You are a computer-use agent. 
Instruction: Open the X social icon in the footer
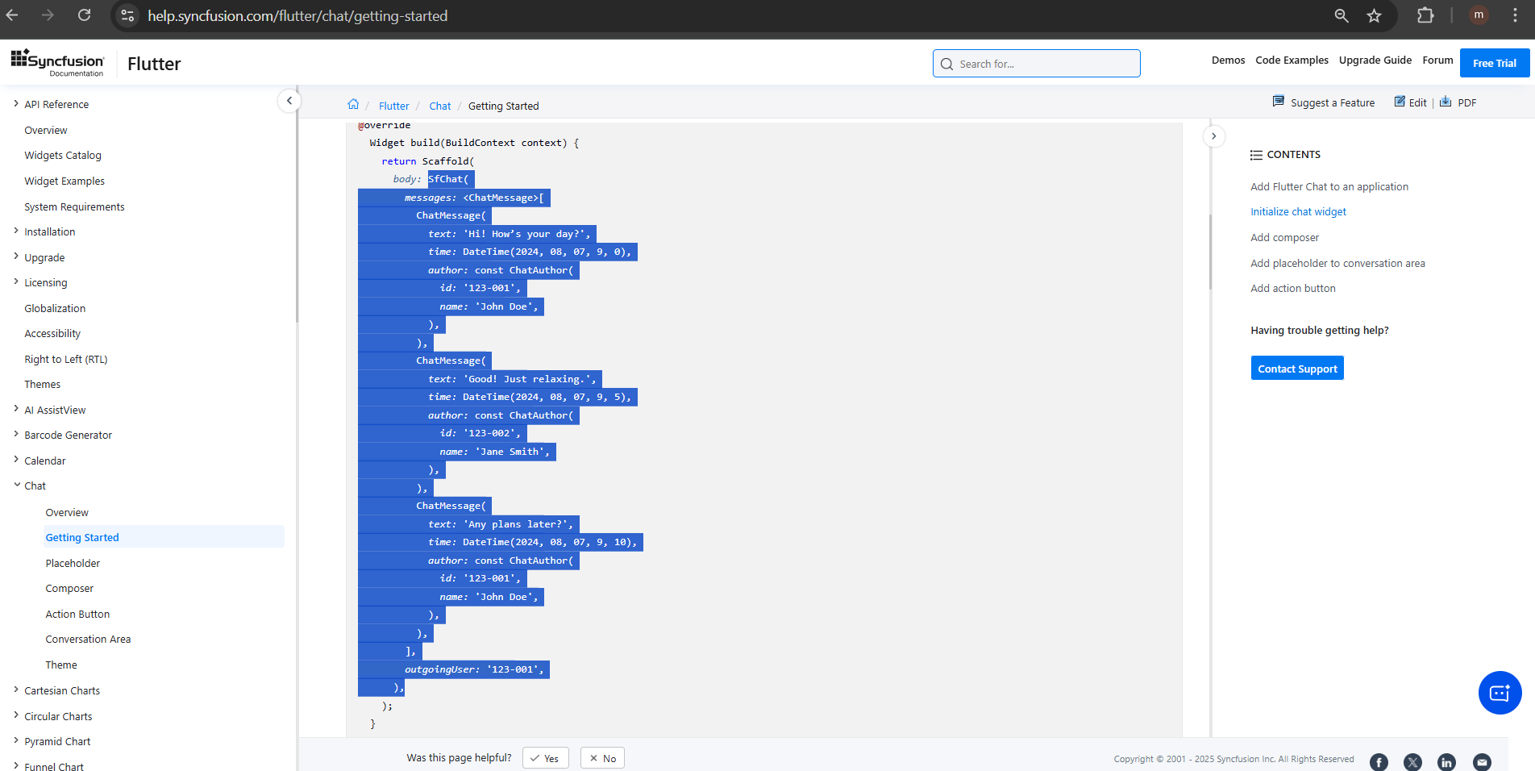point(1412,762)
